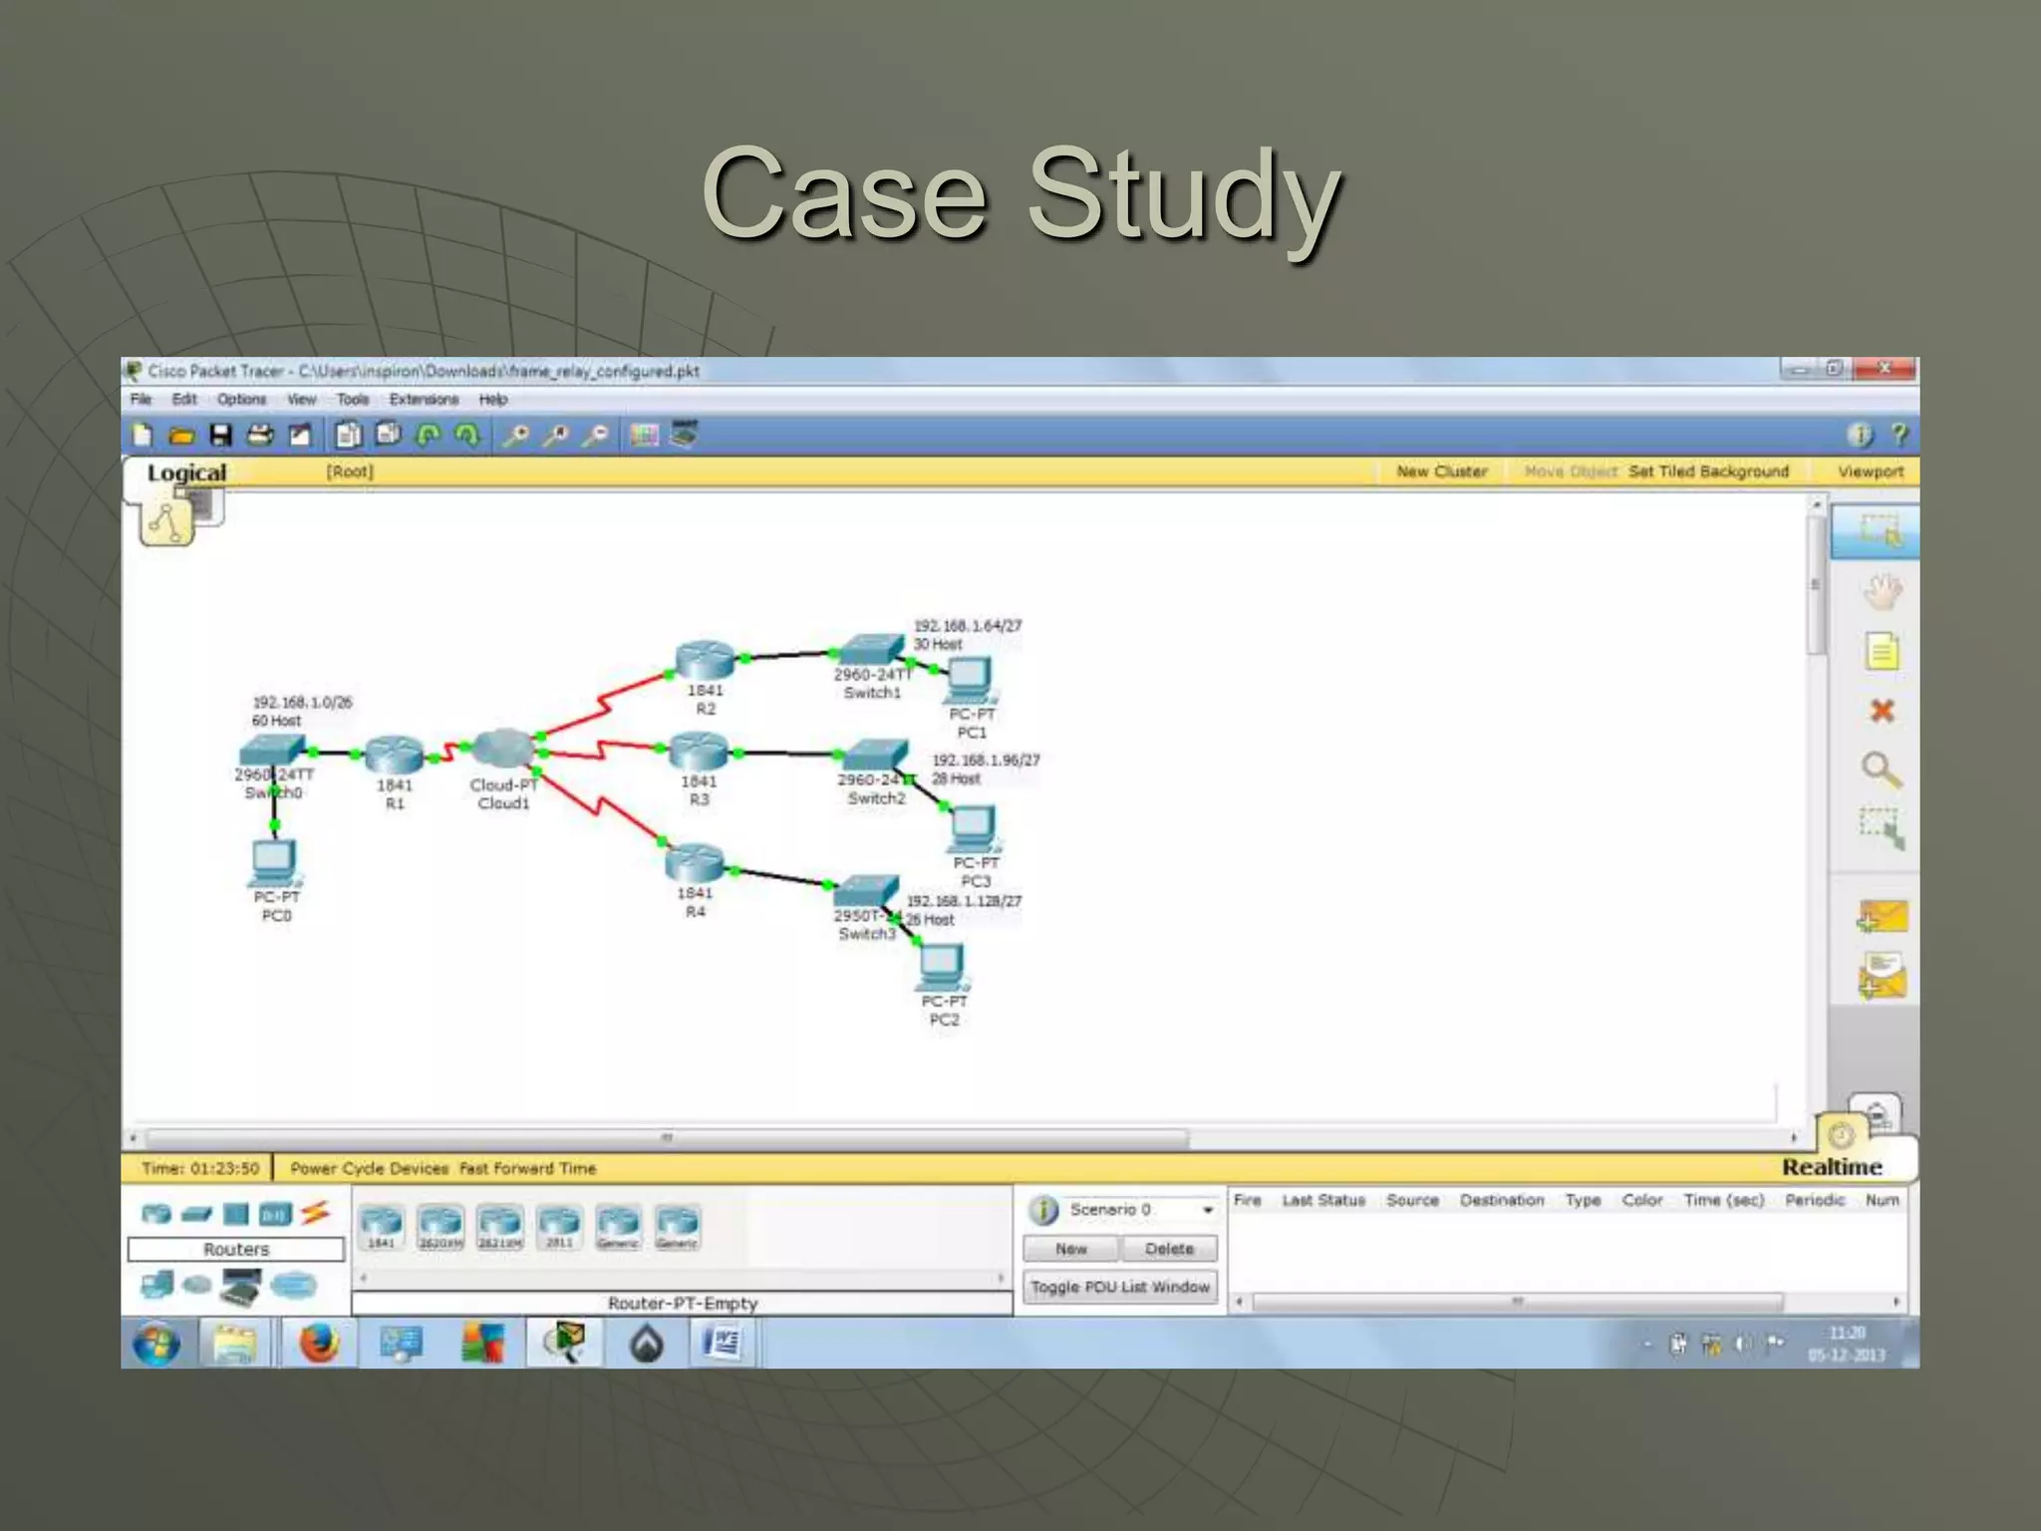Viewport: 2041px width, 1531px height.
Task: Click the New scenario button
Action: (x=1071, y=1249)
